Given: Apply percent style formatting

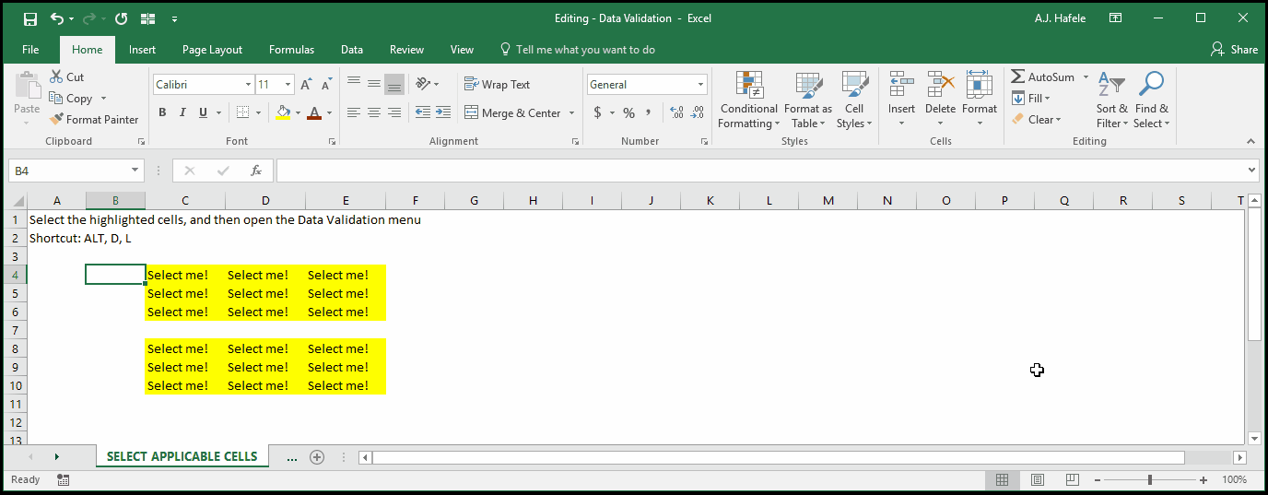Looking at the screenshot, I should (628, 112).
